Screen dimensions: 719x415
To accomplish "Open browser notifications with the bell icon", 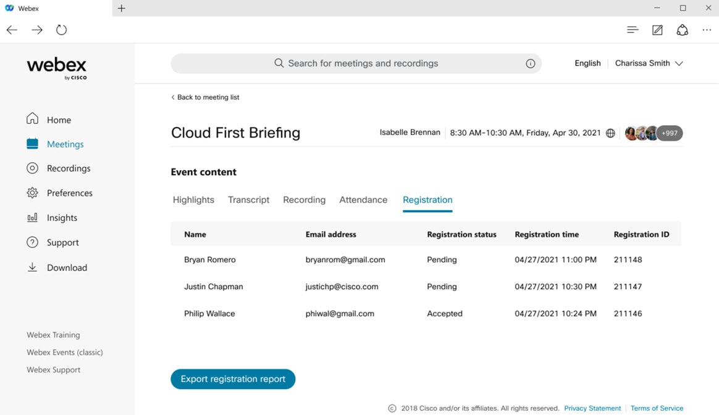I will (682, 29).
